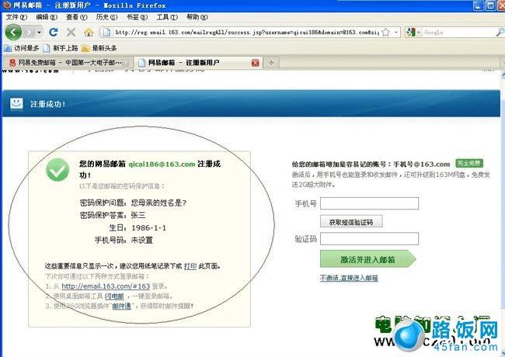The image size is (505, 357).
Task: Click the smiley icon beside 注册成功
Action: pyautogui.click(x=16, y=104)
